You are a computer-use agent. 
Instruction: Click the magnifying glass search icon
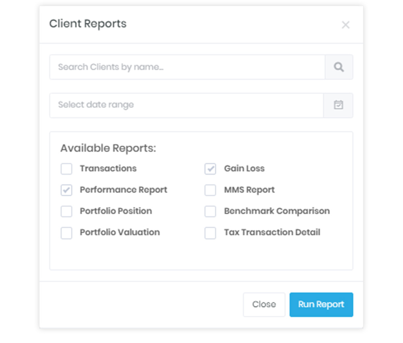point(339,67)
